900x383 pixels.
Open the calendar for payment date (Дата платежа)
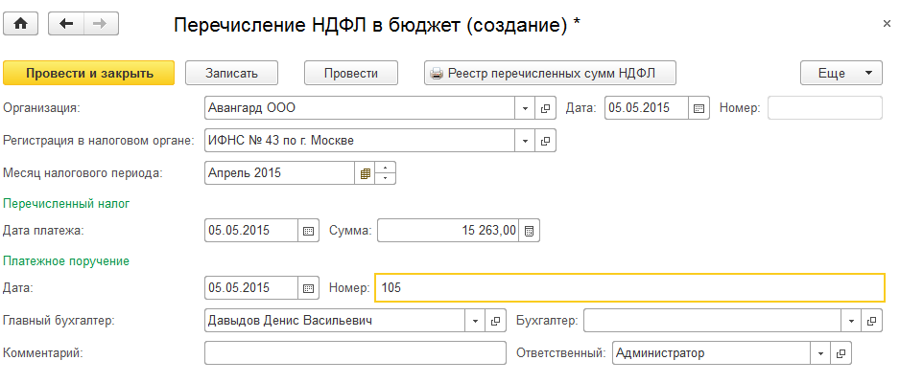(x=309, y=231)
